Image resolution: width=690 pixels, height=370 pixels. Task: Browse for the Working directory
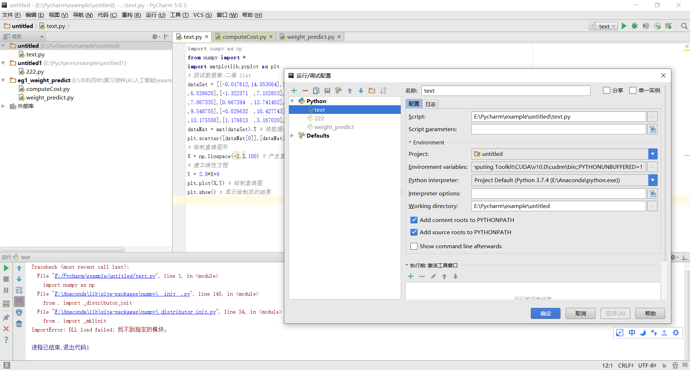click(x=653, y=206)
